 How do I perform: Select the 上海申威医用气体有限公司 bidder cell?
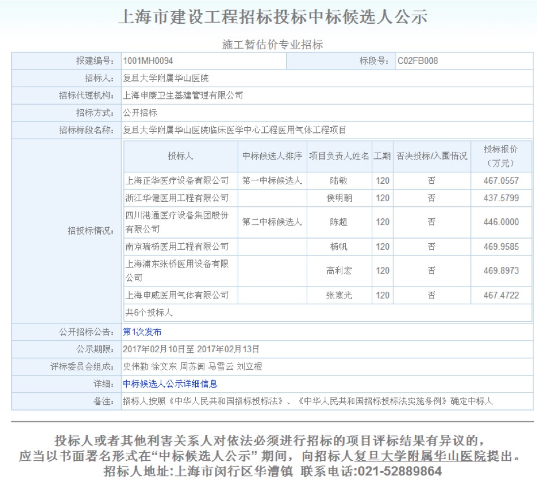coord(177,295)
